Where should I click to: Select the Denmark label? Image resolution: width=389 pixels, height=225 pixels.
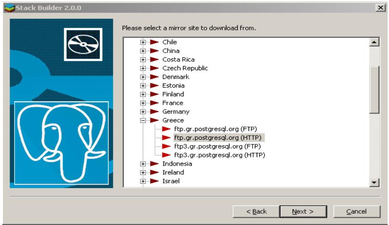[176, 77]
